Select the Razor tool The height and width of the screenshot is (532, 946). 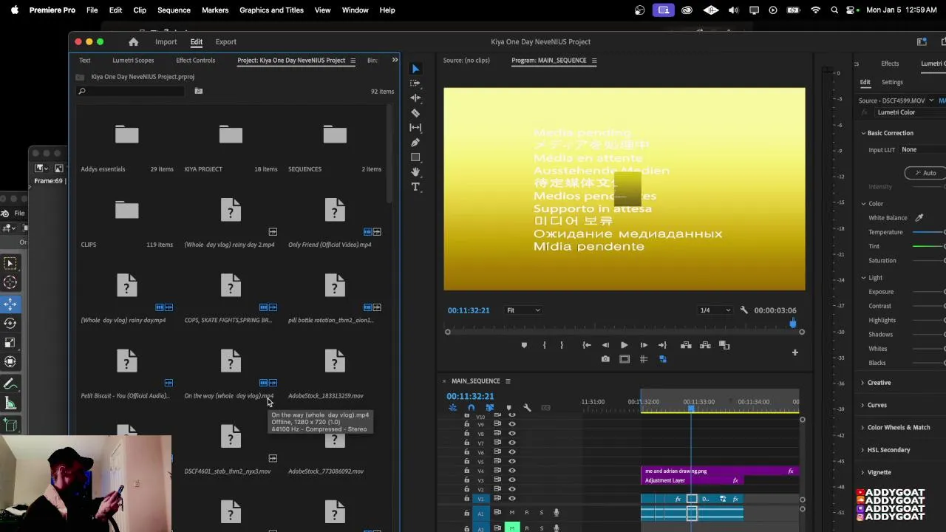coord(415,113)
